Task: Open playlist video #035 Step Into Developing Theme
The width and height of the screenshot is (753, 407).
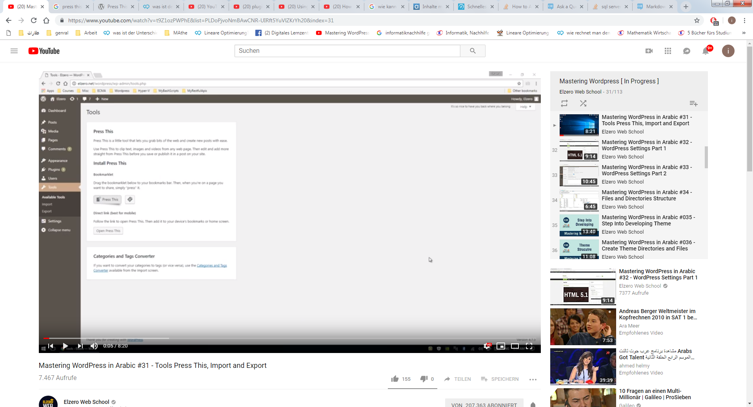Action: (629, 225)
